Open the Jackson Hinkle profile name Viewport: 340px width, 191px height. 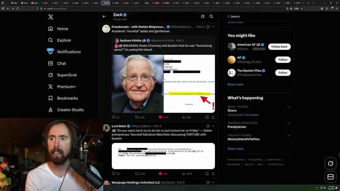coord(130,41)
